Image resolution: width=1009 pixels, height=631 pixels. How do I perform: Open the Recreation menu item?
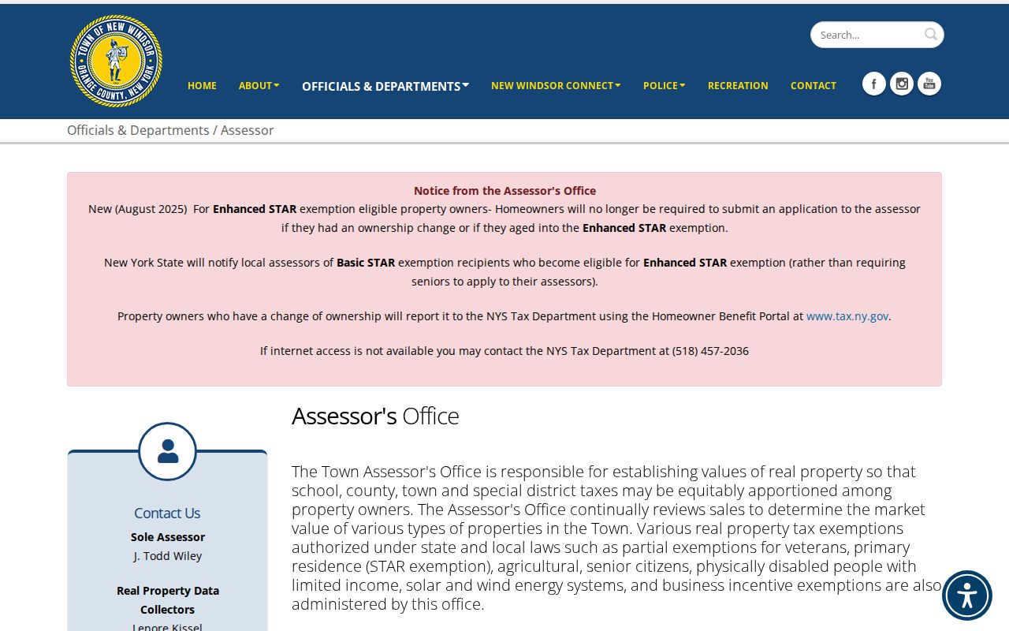[738, 85]
